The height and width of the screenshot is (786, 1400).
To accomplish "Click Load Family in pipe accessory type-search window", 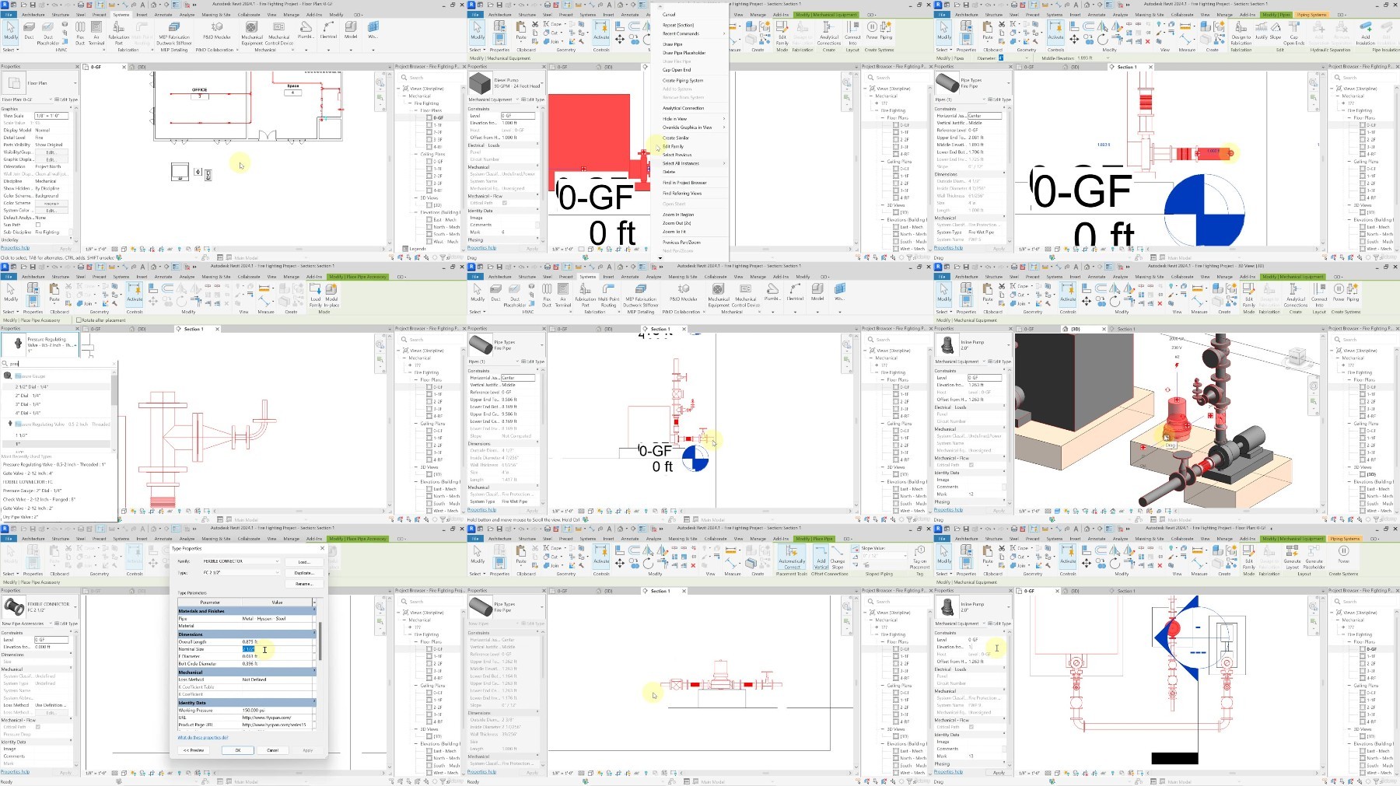I will (x=316, y=295).
